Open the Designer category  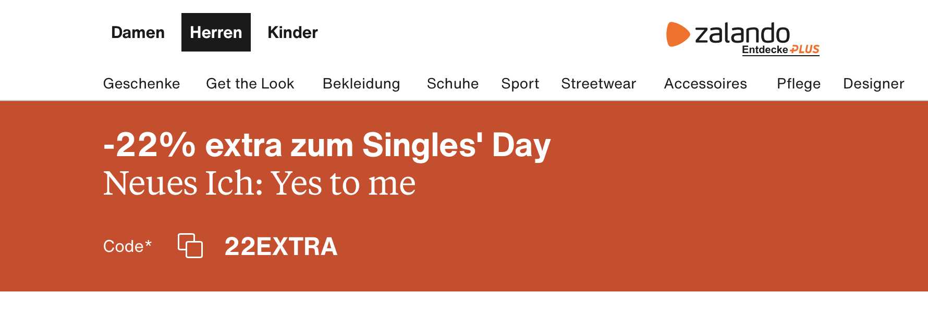coord(874,83)
